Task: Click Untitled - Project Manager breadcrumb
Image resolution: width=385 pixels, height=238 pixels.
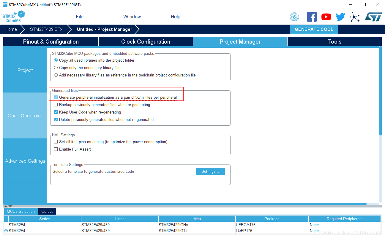Action: [x=105, y=29]
